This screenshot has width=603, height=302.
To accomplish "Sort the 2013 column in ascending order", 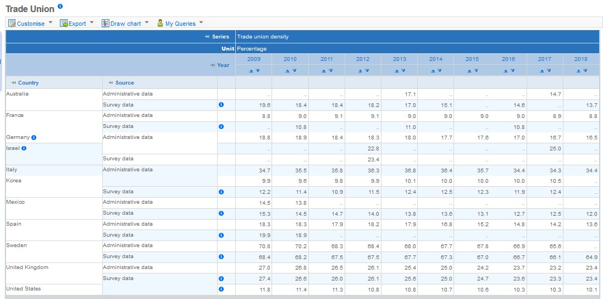I will (x=396, y=71).
